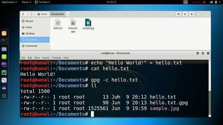Go forward in file manager
Viewport: 223px width, 125px height.
tap(28, 14)
